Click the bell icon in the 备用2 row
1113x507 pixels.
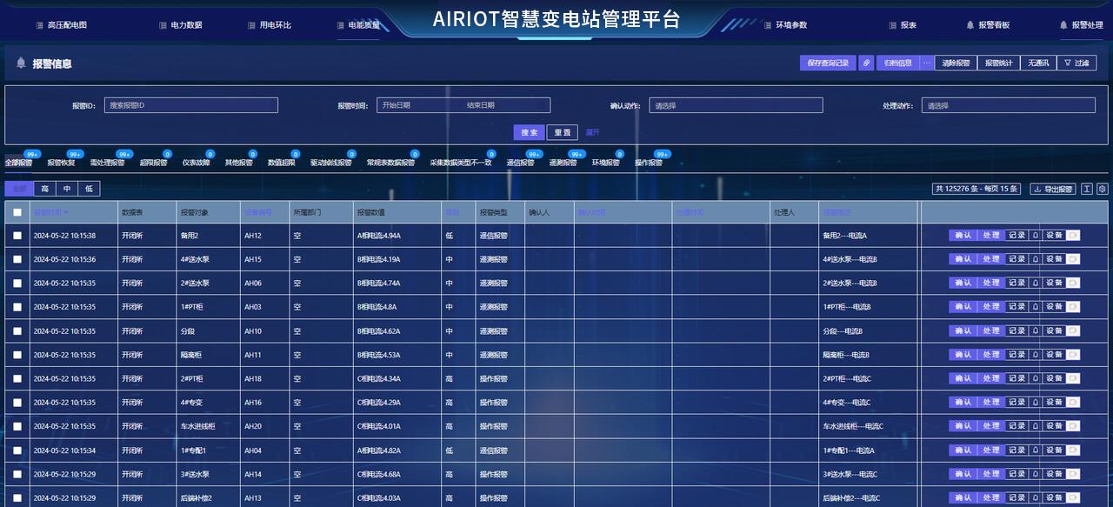point(1035,235)
